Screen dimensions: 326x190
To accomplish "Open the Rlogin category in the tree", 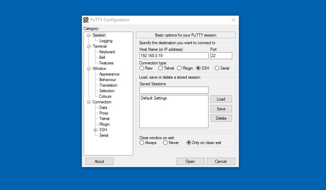I will (x=104, y=124).
